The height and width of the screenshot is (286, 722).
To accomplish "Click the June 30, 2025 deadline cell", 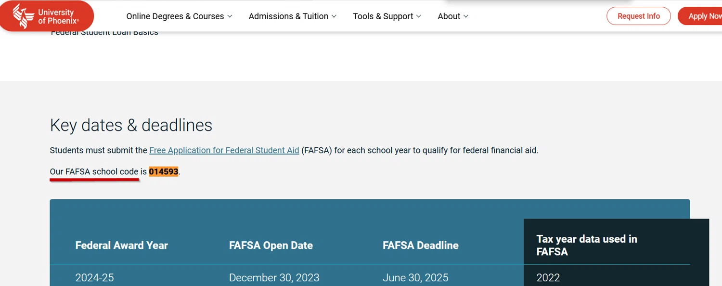I will click(x=415, y=278).
